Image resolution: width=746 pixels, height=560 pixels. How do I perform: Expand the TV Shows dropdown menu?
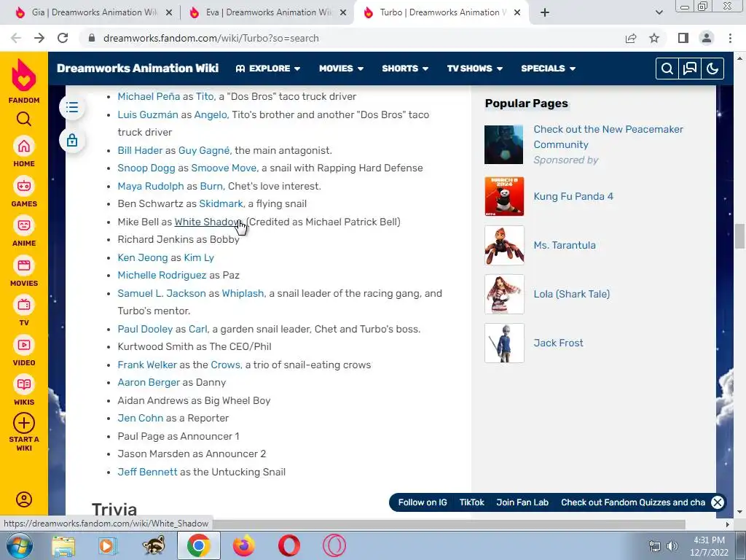475,69
